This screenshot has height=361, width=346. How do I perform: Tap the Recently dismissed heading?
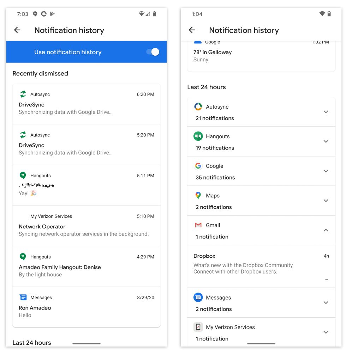(x=40, y=73)
